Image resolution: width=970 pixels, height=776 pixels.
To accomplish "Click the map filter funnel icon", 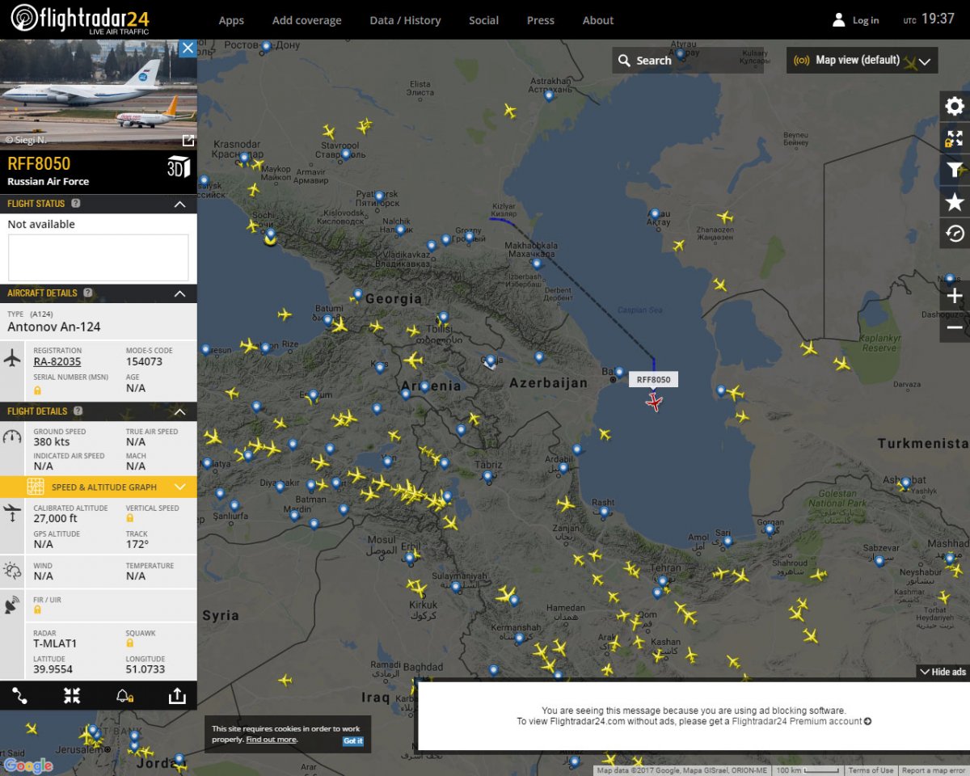I will pos(955,170).
